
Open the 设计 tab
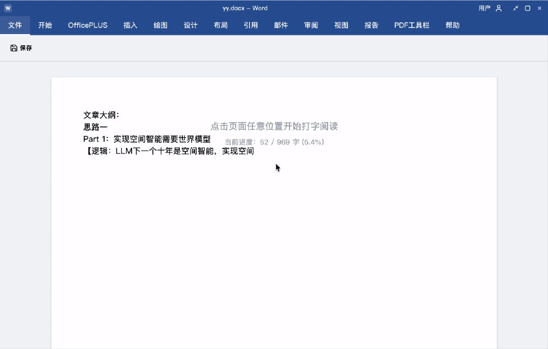[x=190, y=25]
